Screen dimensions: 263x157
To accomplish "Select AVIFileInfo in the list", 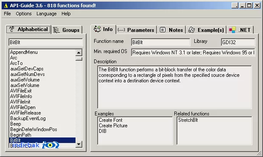I will coord(42,96).
